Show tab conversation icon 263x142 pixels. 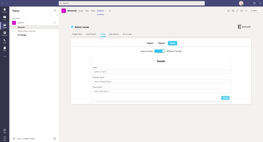(x=233, y=11)
